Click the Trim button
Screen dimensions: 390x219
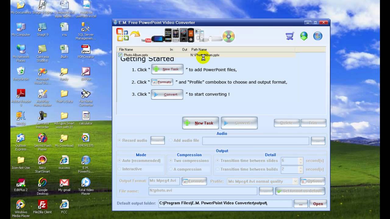[x=313, y=123]
